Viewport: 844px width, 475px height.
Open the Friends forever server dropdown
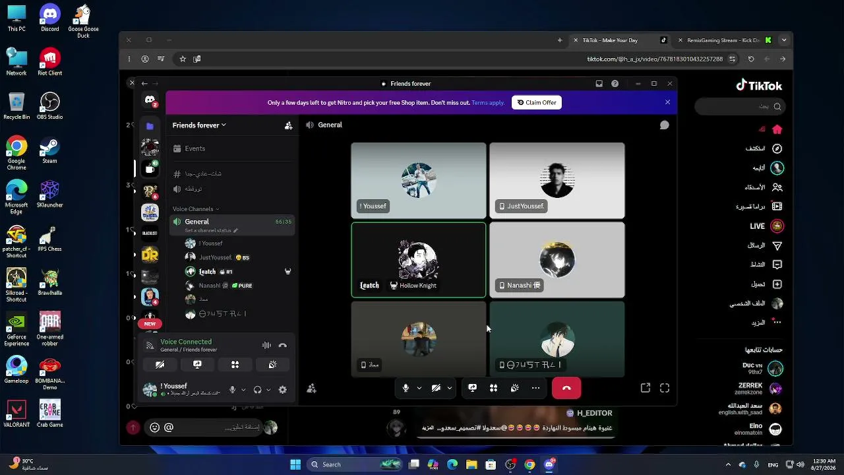coord(199,125)
